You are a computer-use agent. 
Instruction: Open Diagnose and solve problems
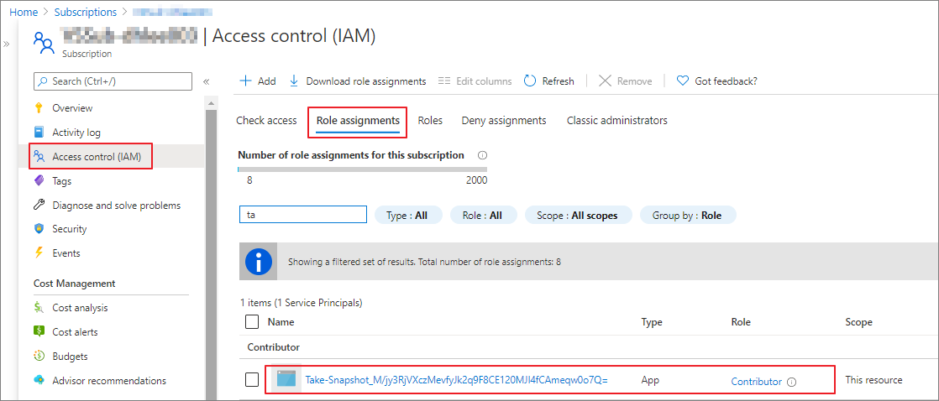pyautogui.click(x=117, y=206)
